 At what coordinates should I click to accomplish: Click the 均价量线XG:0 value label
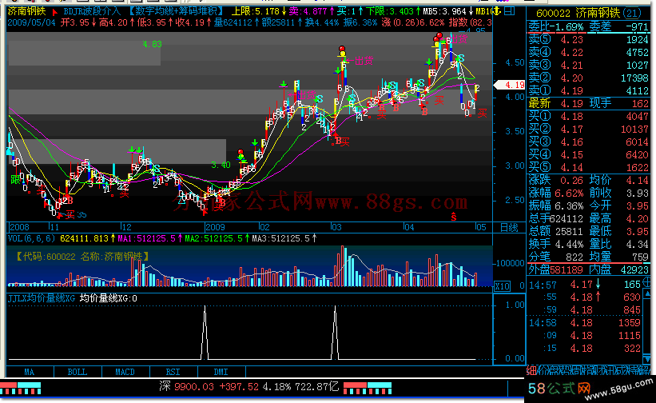pyautogui.click(x=108, y=298)
